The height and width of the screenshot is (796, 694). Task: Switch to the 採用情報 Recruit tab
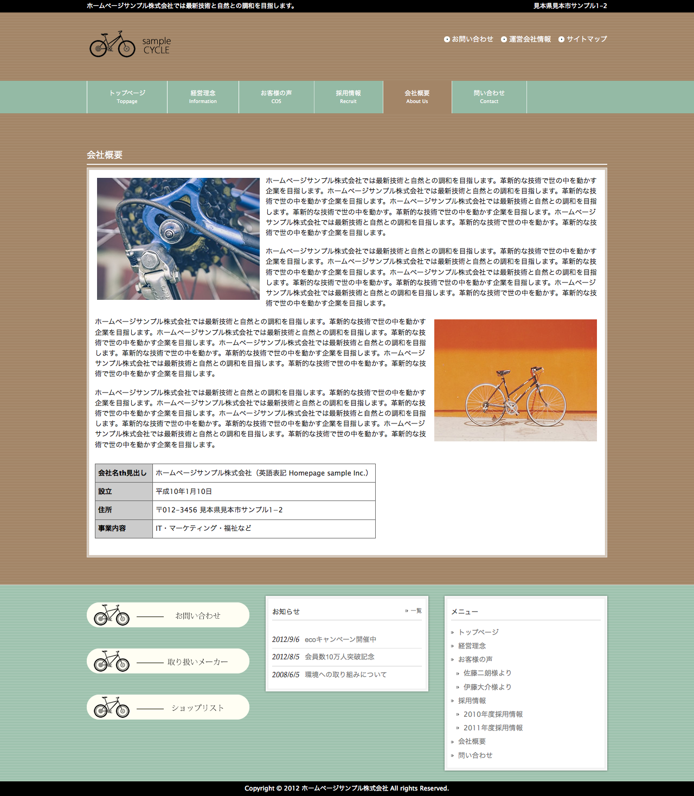pos(348,97)
